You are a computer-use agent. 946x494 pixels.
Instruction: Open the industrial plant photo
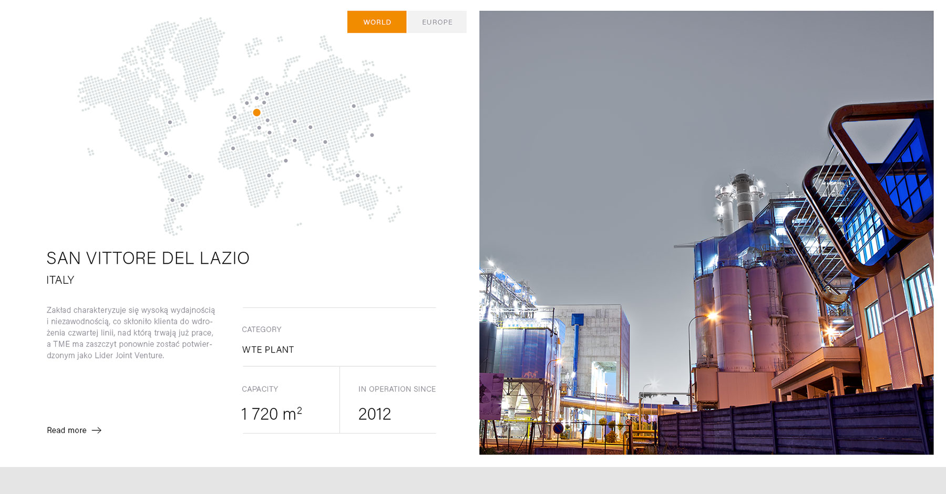click(706, 232)
